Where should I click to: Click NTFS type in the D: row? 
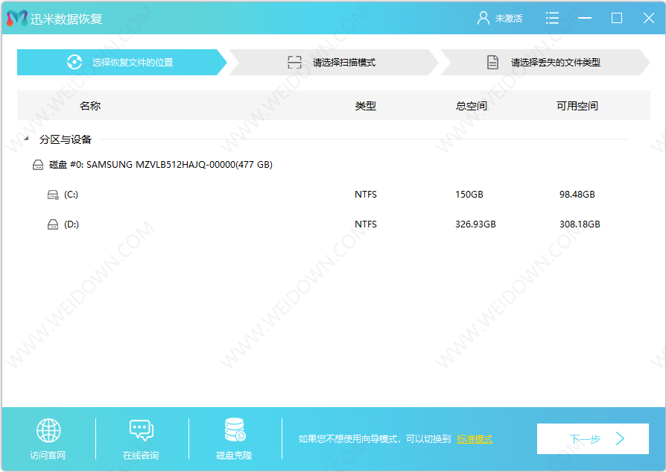[366, 224]
